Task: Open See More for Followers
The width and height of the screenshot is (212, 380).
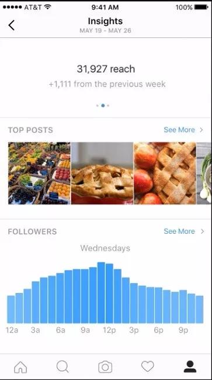Action: click(179, 231)
